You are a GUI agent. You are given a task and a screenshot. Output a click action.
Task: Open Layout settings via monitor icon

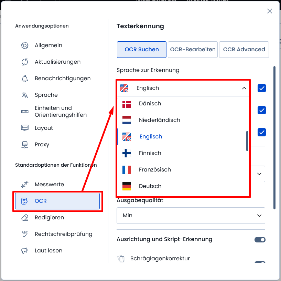coord(25,128)
